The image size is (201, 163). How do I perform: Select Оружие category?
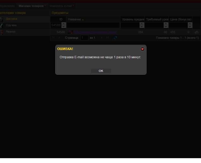11,25
